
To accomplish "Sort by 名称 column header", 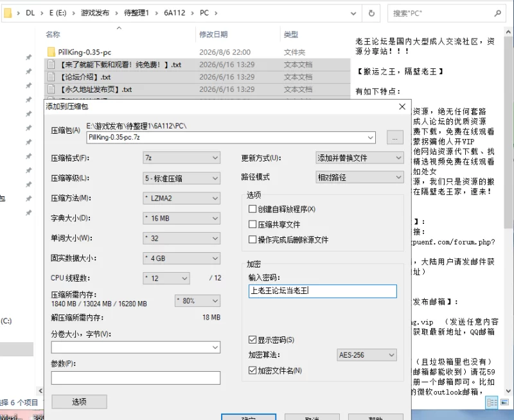I will tap(53, 34).
